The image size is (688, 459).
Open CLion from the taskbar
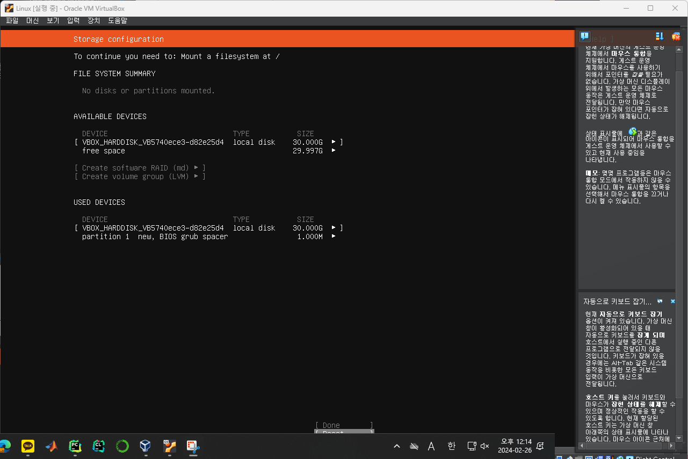coord(99,446)
